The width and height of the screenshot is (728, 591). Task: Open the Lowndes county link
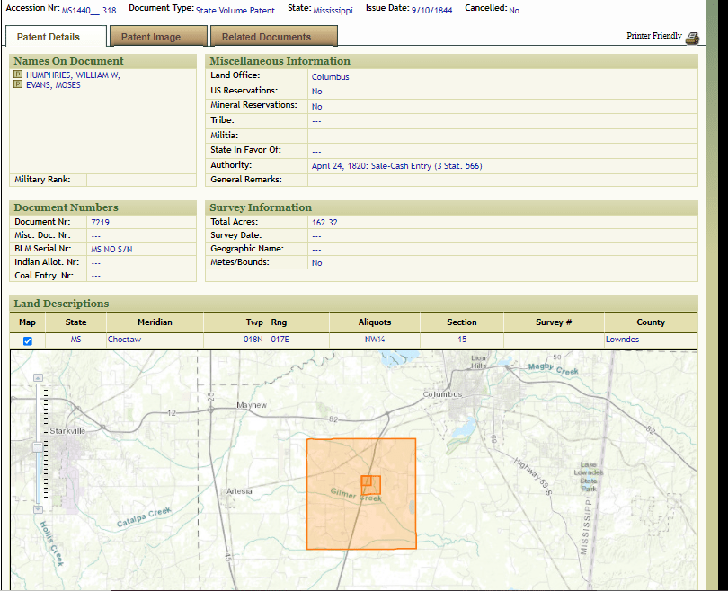(x=622, y=340)
